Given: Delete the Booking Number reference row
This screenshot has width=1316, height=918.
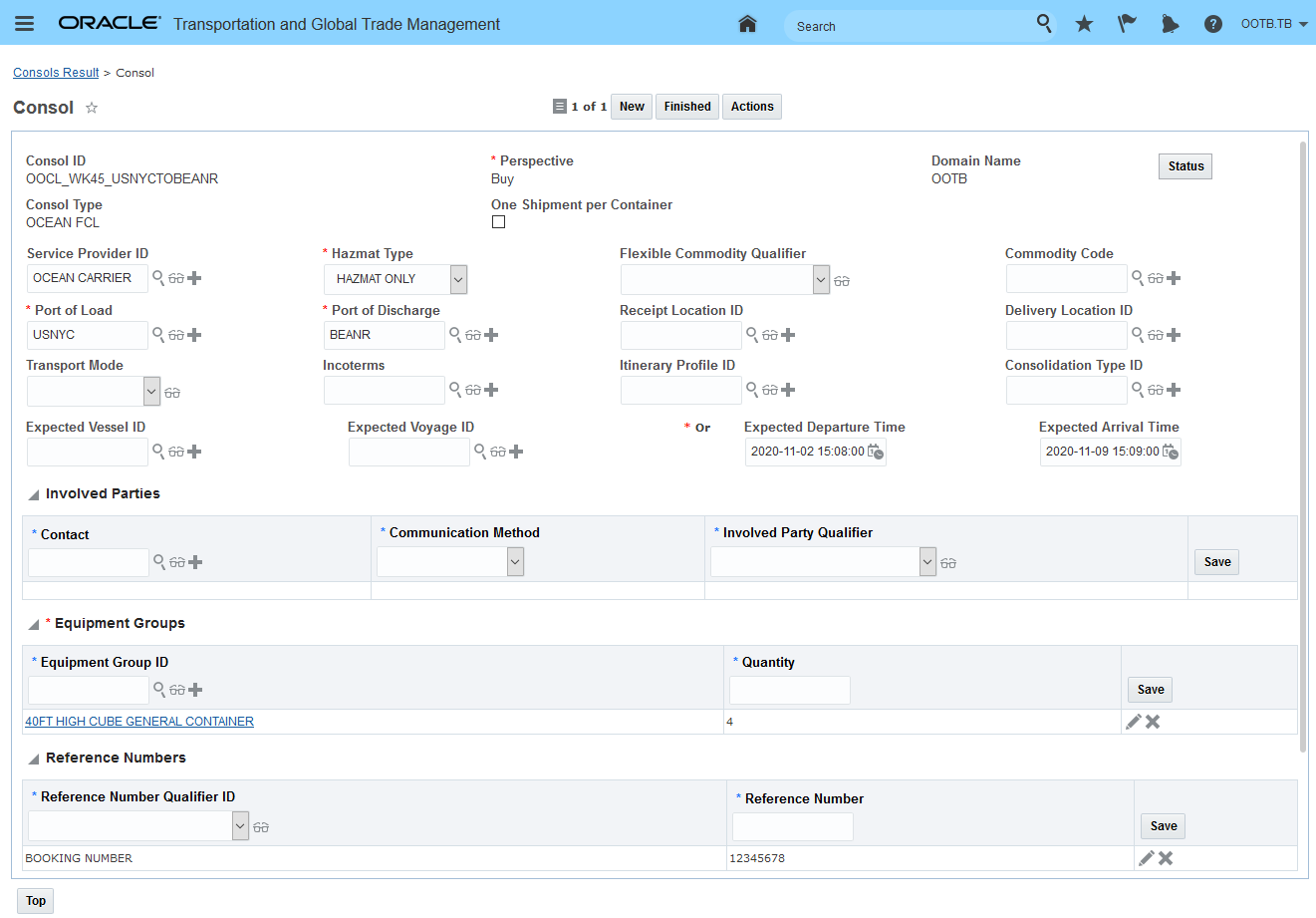Looking at the screenshot, I should click(1166, 858).
